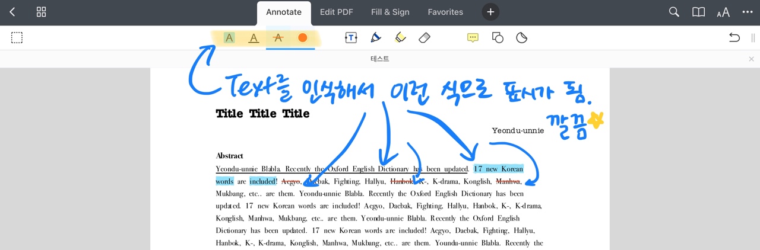The height and width of the screenshot is (250, 760).
Task: Add a new toolbar tab with plus button
Action: pyautogui.click(x=490, y=12)
